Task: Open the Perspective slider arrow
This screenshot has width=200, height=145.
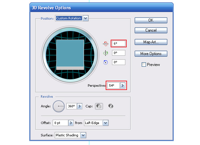Action: click(x=123, y=85)
